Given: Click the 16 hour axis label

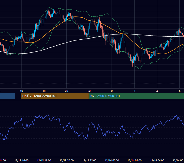Looking at the screenshot, I should click(21, 91).
